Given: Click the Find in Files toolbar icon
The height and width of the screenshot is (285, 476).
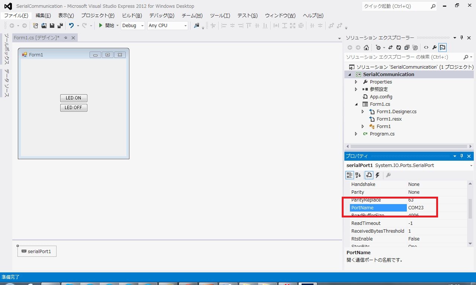Looking at the screenshot, I should [x=197, y=26].
